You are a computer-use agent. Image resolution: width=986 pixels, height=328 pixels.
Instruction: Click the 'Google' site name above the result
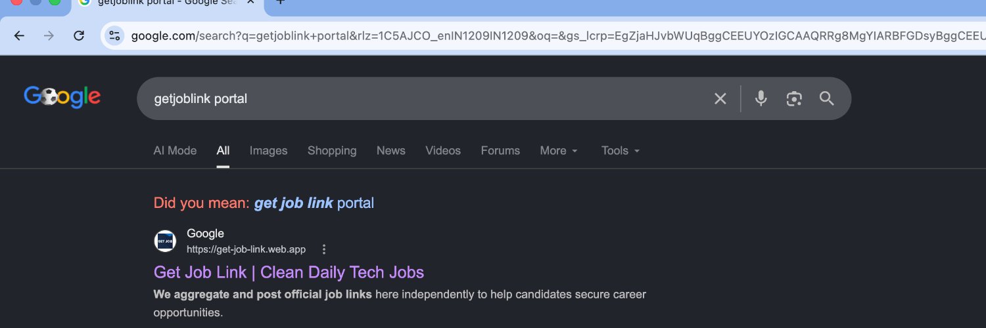(x=205, y=234)
